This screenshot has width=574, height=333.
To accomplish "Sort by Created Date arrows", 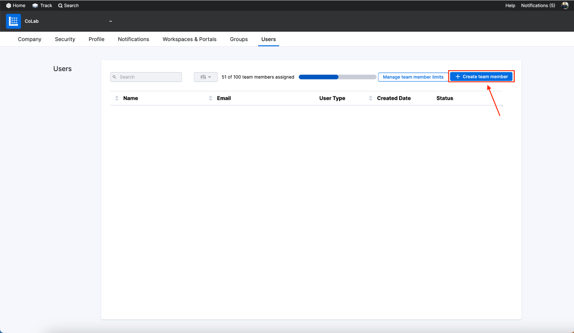I will (x=370, y=98).
